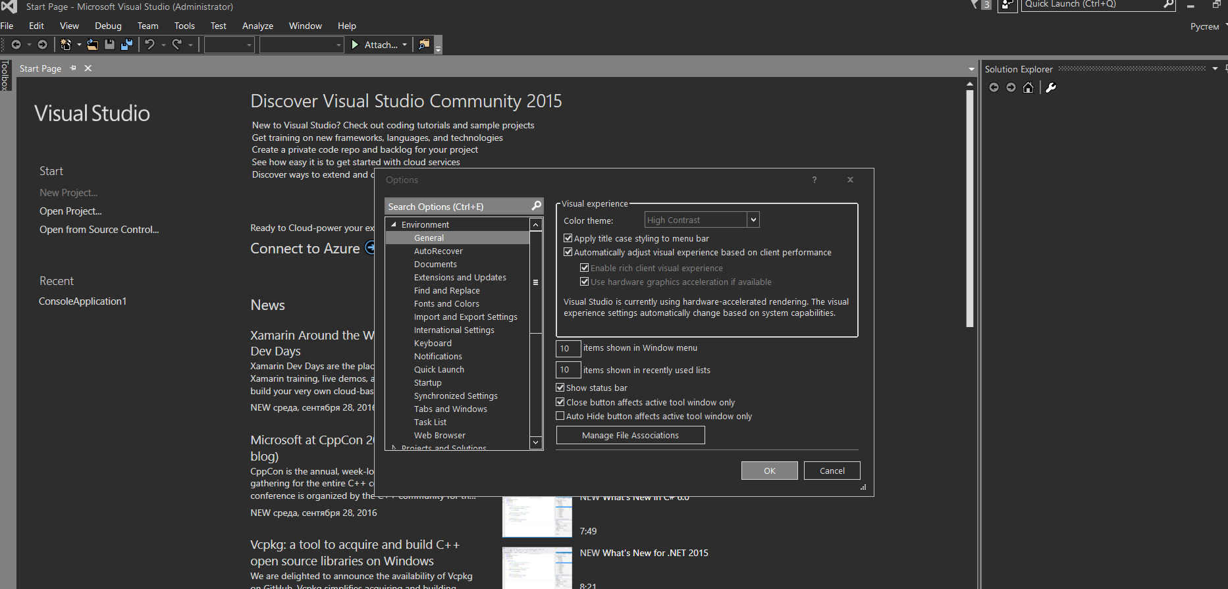Click the Options dialog help question mark

(814, 180)
